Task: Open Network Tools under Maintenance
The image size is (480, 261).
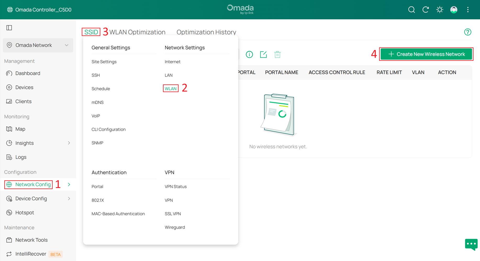Action: click(x=31, y=240)
